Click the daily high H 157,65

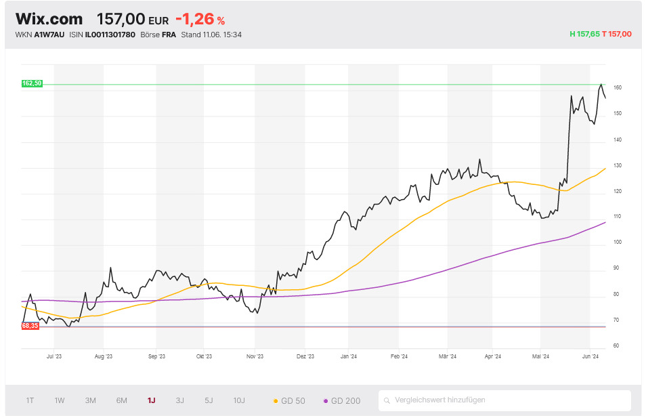(584, 35)
